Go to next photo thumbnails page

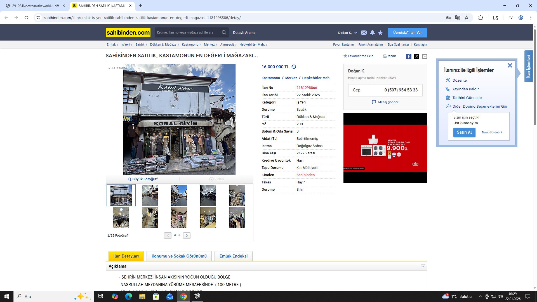coord(187,235)
